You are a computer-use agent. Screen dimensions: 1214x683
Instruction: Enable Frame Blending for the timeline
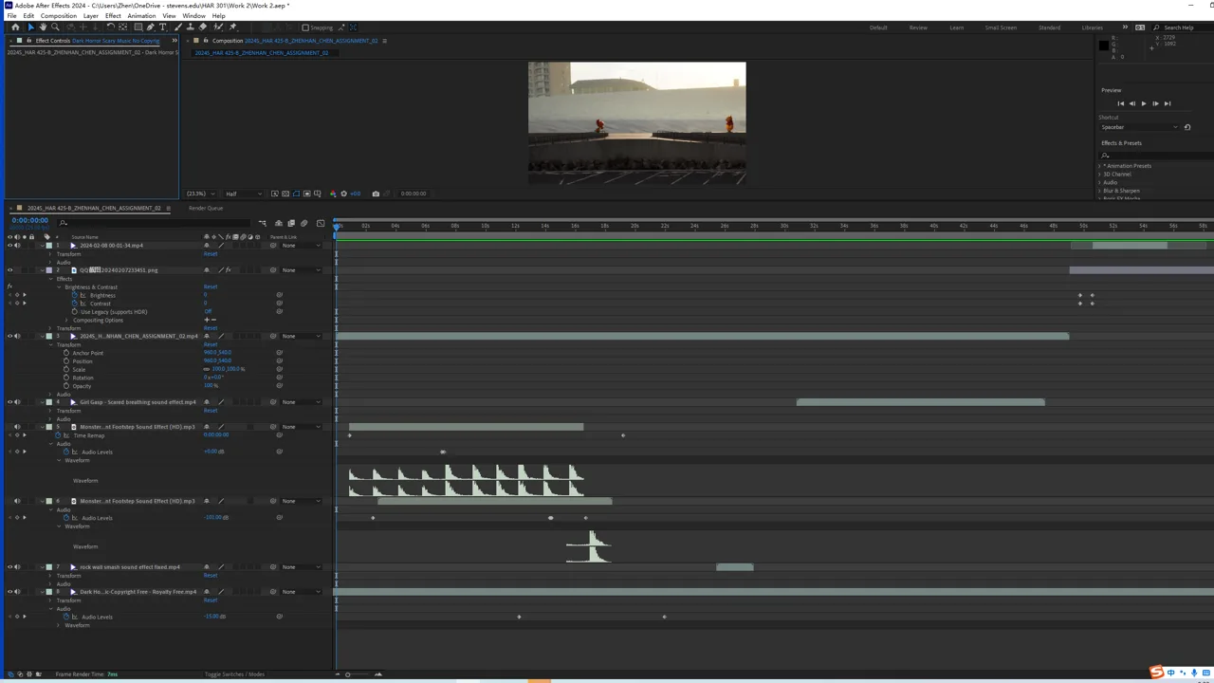pos(291,223)
